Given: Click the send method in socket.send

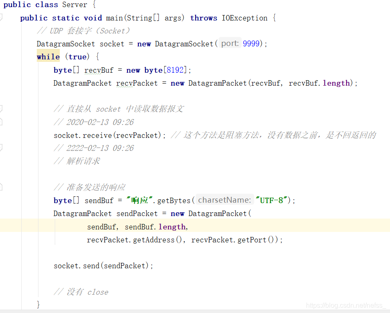Looking at the screenshot, I should pyautogui.click(x=91, y=266).
